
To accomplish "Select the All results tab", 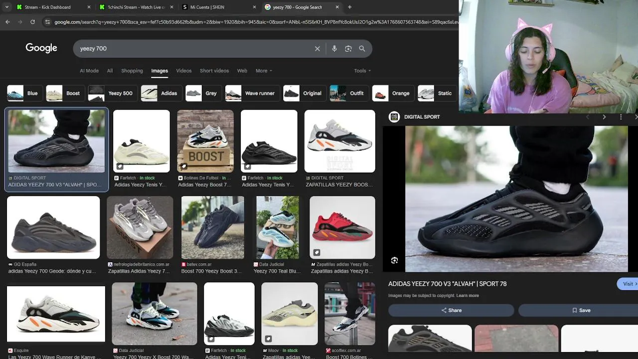I will 110,71.
